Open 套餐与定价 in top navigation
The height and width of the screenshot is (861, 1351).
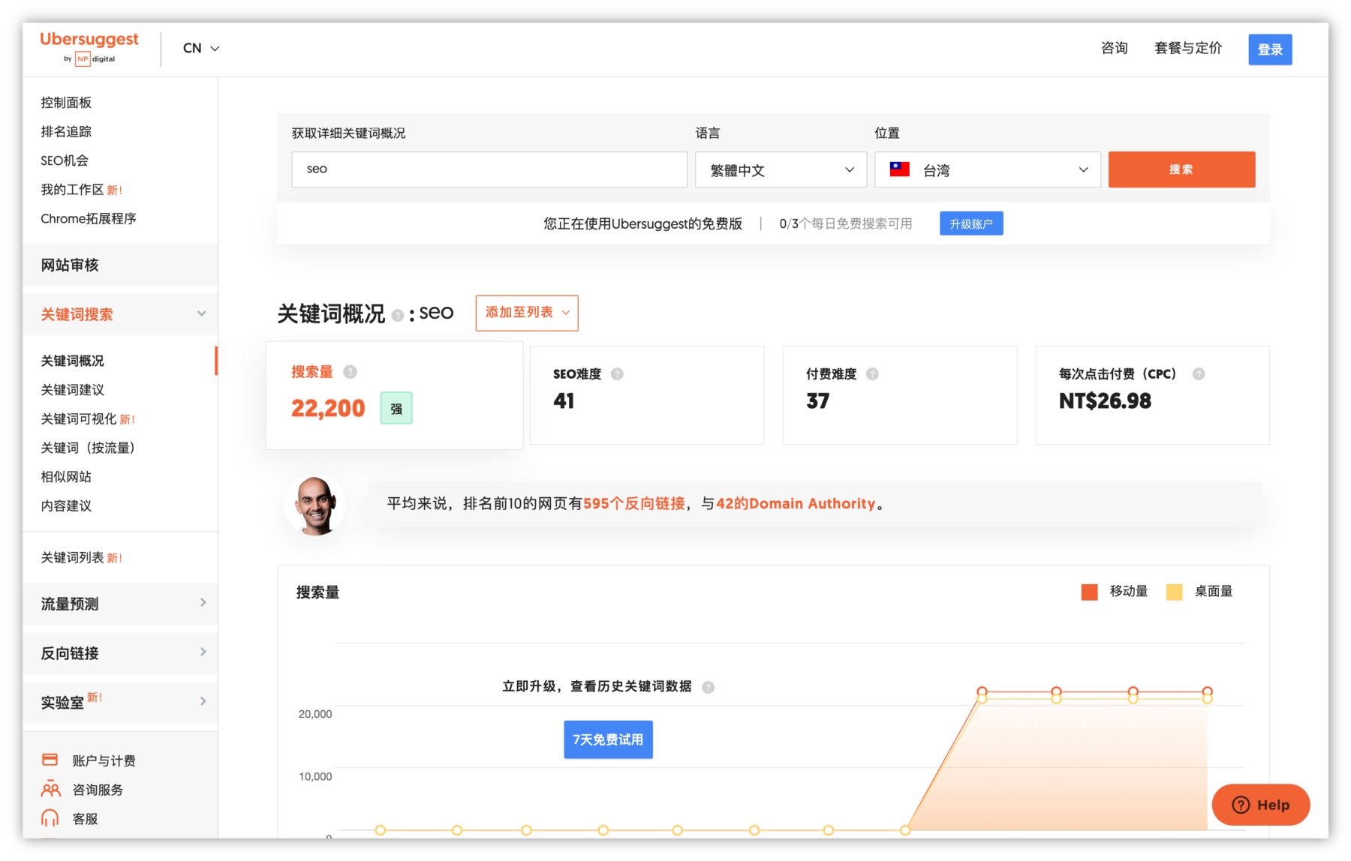(1187, 48)
